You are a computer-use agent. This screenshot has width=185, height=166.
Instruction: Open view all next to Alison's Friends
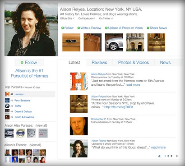tap(35, 145)
